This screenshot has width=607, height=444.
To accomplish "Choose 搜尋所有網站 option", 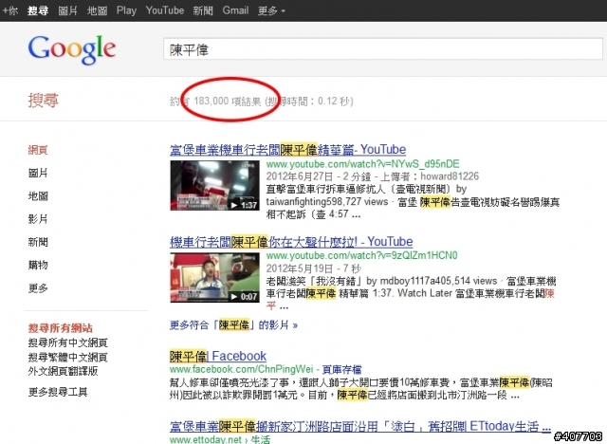I will coord(61,328).
